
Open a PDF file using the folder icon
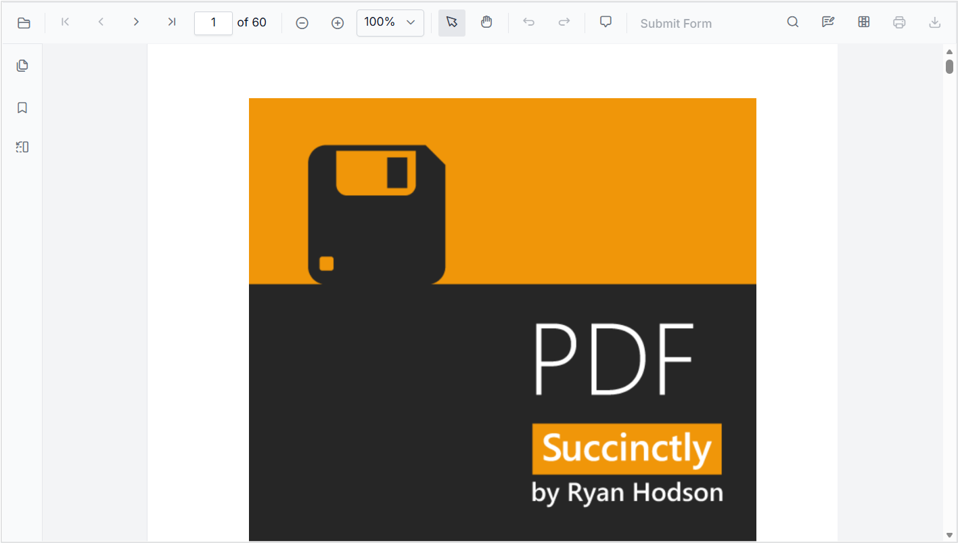[24, 22]
